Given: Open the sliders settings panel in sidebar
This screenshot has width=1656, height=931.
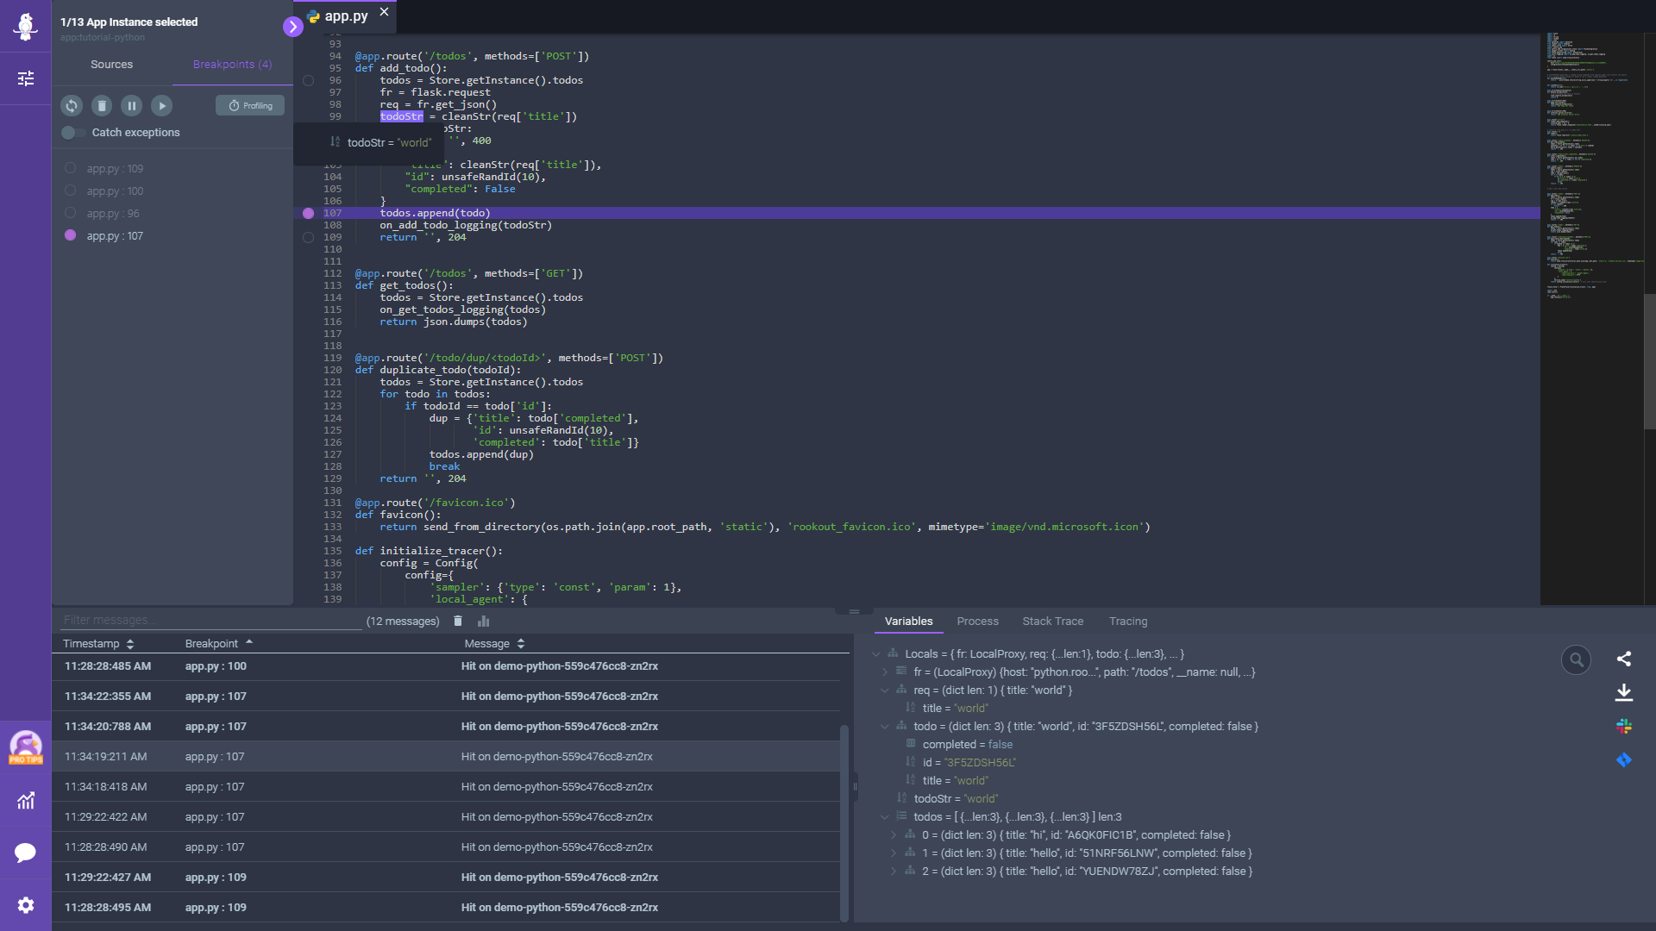Looking at the screenshot, I should click(x=26, y=78).
